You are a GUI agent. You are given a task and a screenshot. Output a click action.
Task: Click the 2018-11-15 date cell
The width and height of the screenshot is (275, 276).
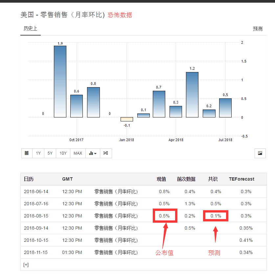pyautogui.click(x=36, y=252)
